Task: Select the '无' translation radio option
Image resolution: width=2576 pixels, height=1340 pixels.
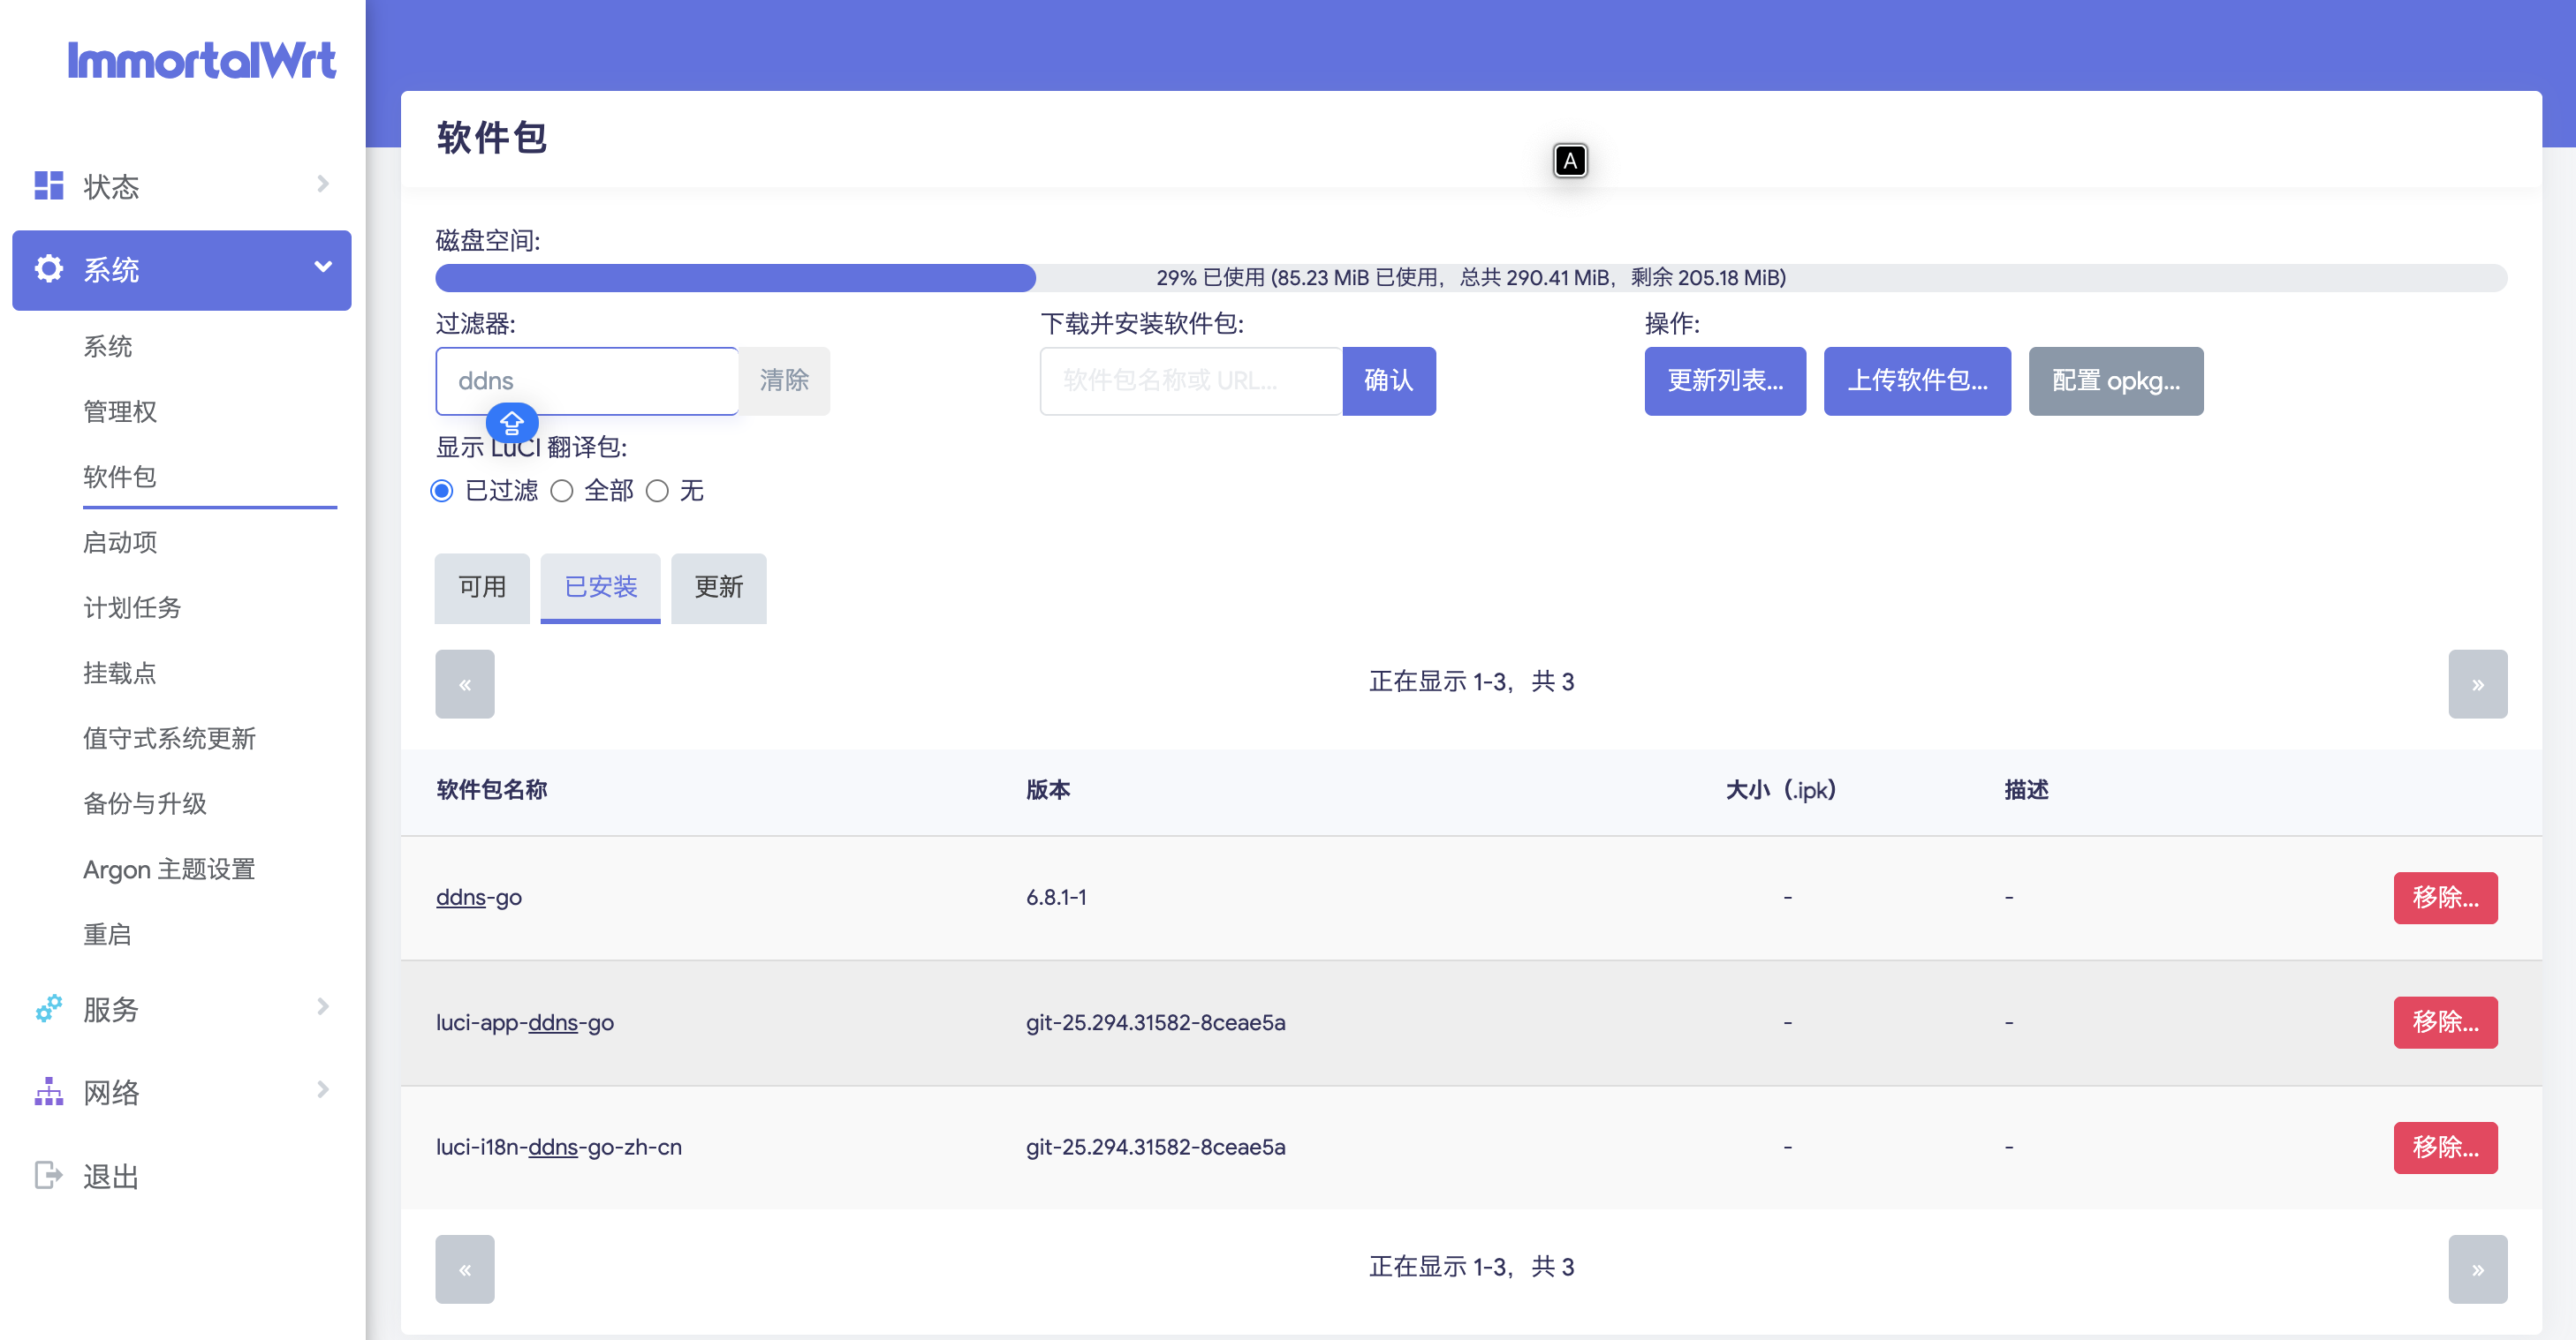Action: pos(657,491)
